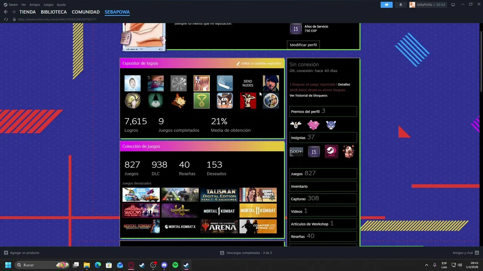Reload the page icon beside URL

click(x=6, y=19)
